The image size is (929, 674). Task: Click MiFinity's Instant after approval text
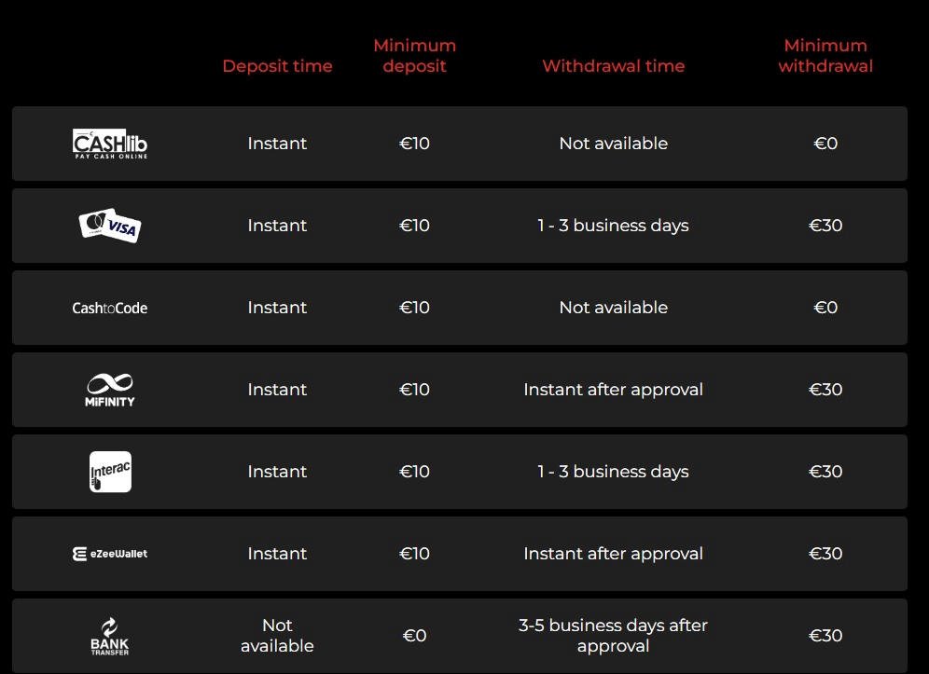[x=613, y=390]
